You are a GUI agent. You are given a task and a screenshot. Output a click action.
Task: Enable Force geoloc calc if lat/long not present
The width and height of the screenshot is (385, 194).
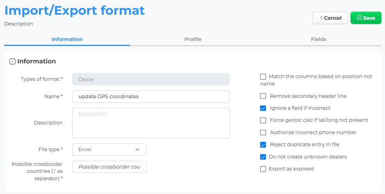[x=263, y=120]
